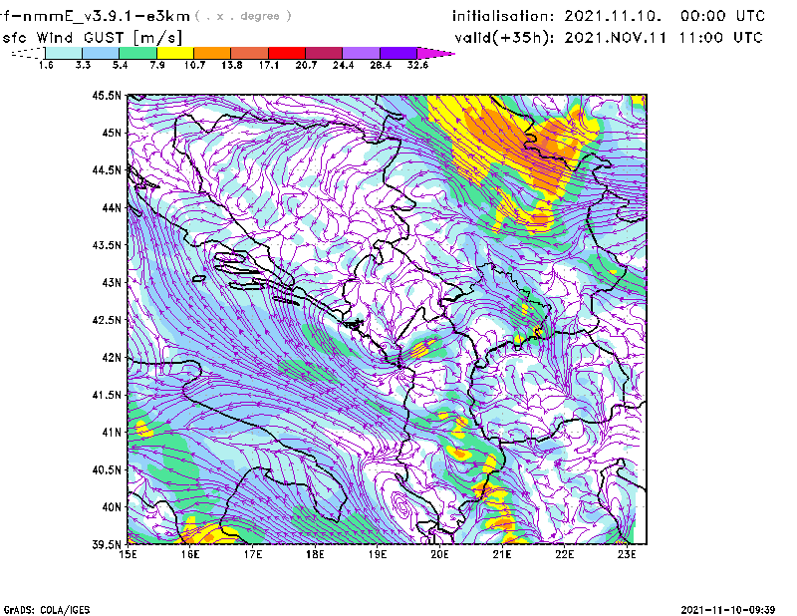Click the 19E longitude label
797x616 pixels.
pos(378,554)
